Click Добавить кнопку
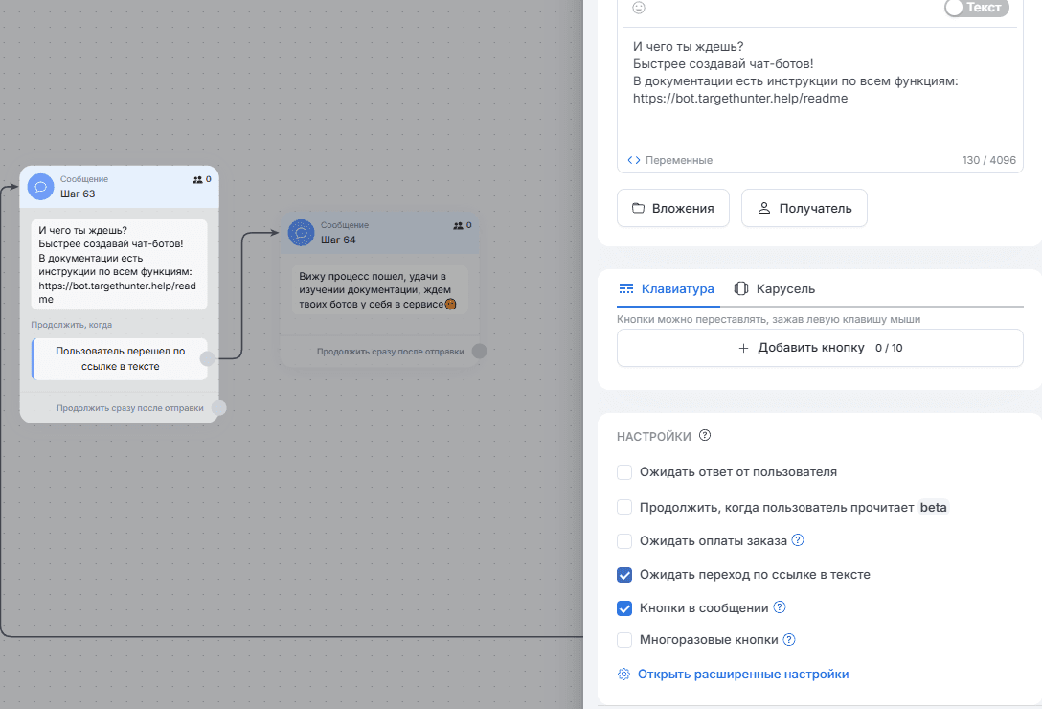 pos(820,348)
